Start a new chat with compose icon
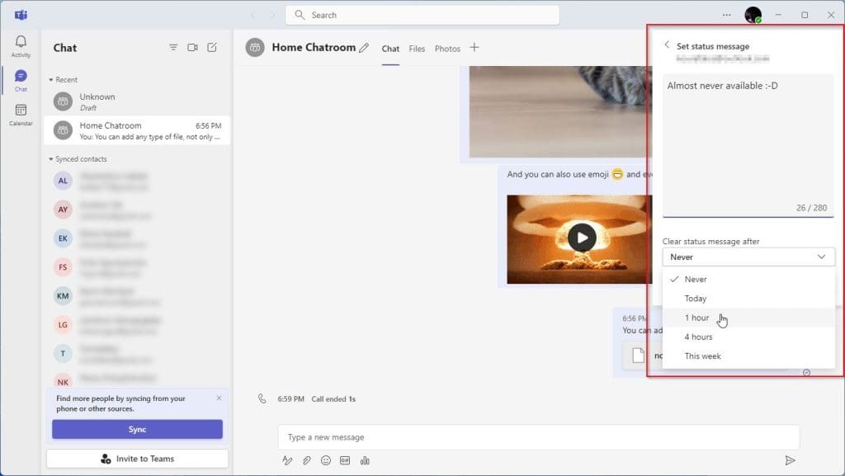The height and width of the screenshot is (476, 845). pos(212,47)
